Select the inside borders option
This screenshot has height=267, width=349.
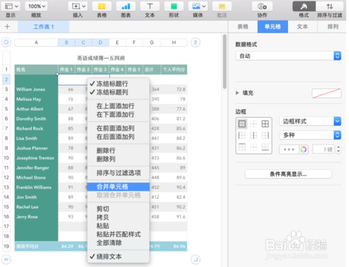(x=254, y=124)
